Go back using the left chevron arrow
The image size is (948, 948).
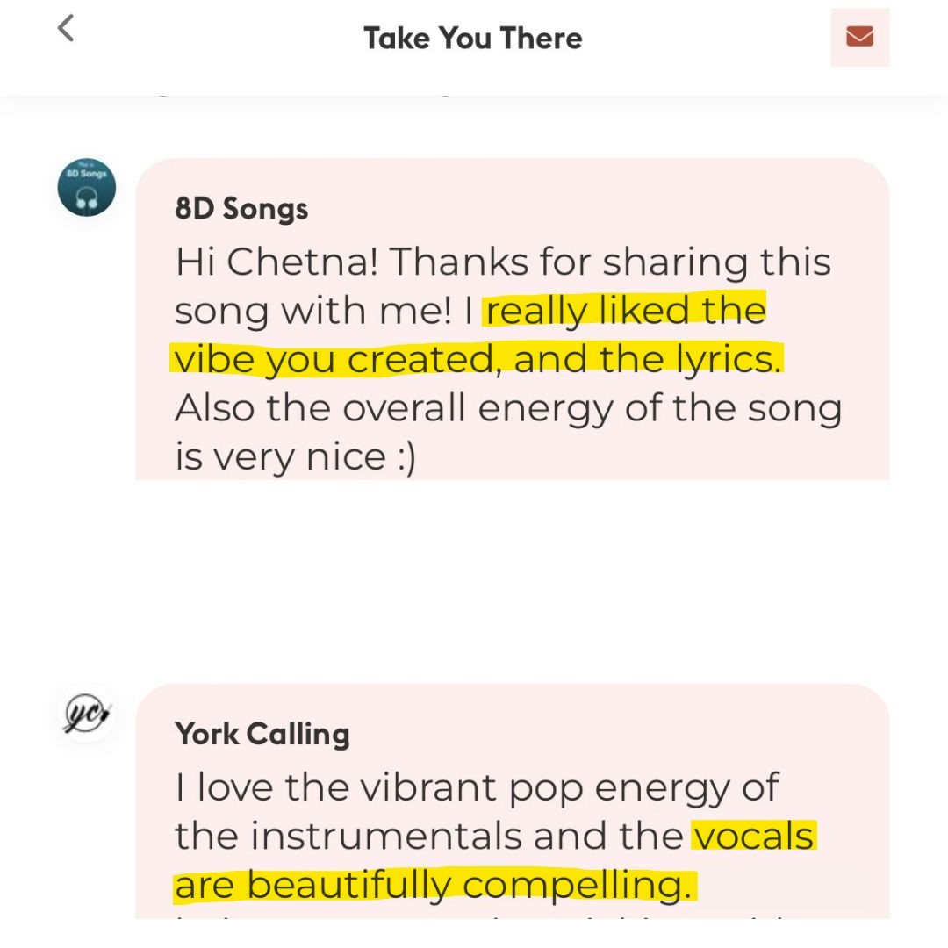click(x=66, y=28)
